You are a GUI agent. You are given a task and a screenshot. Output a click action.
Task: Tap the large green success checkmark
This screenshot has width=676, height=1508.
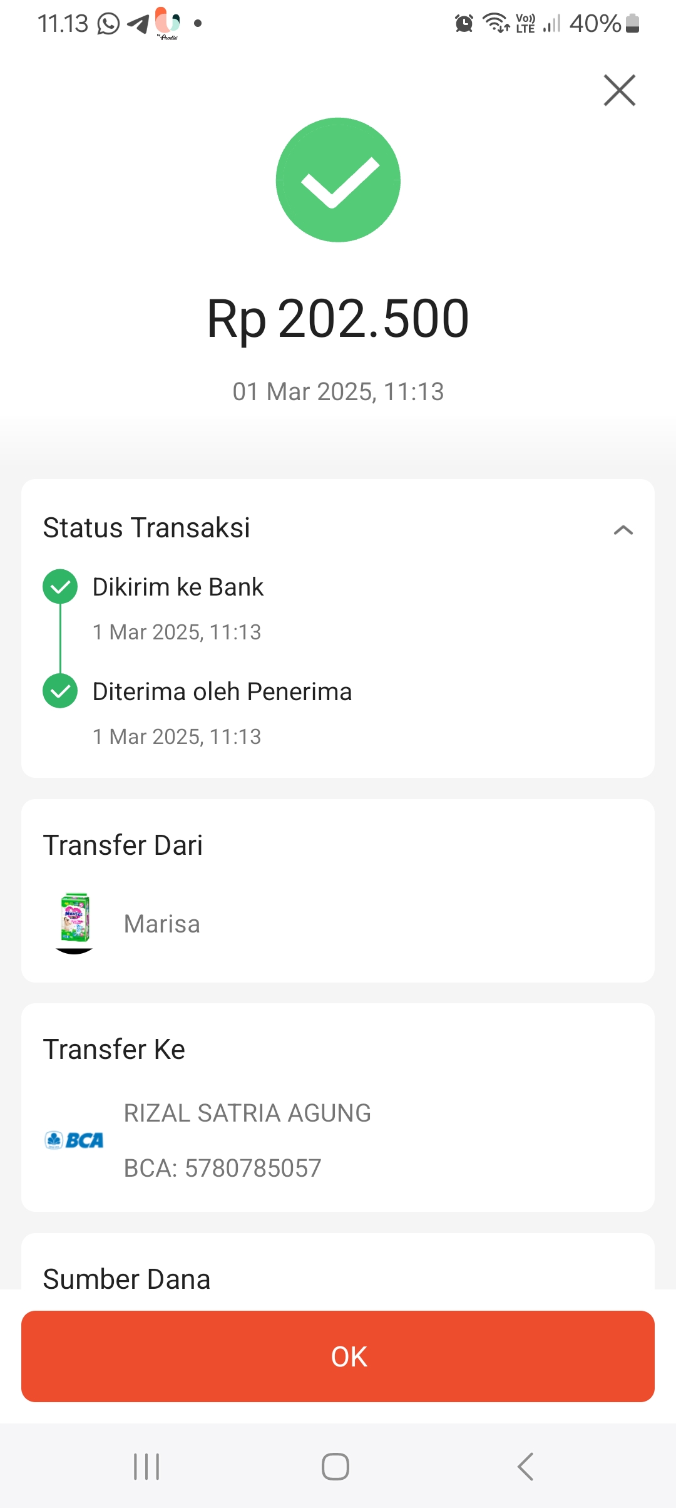(x=338, y=180)
